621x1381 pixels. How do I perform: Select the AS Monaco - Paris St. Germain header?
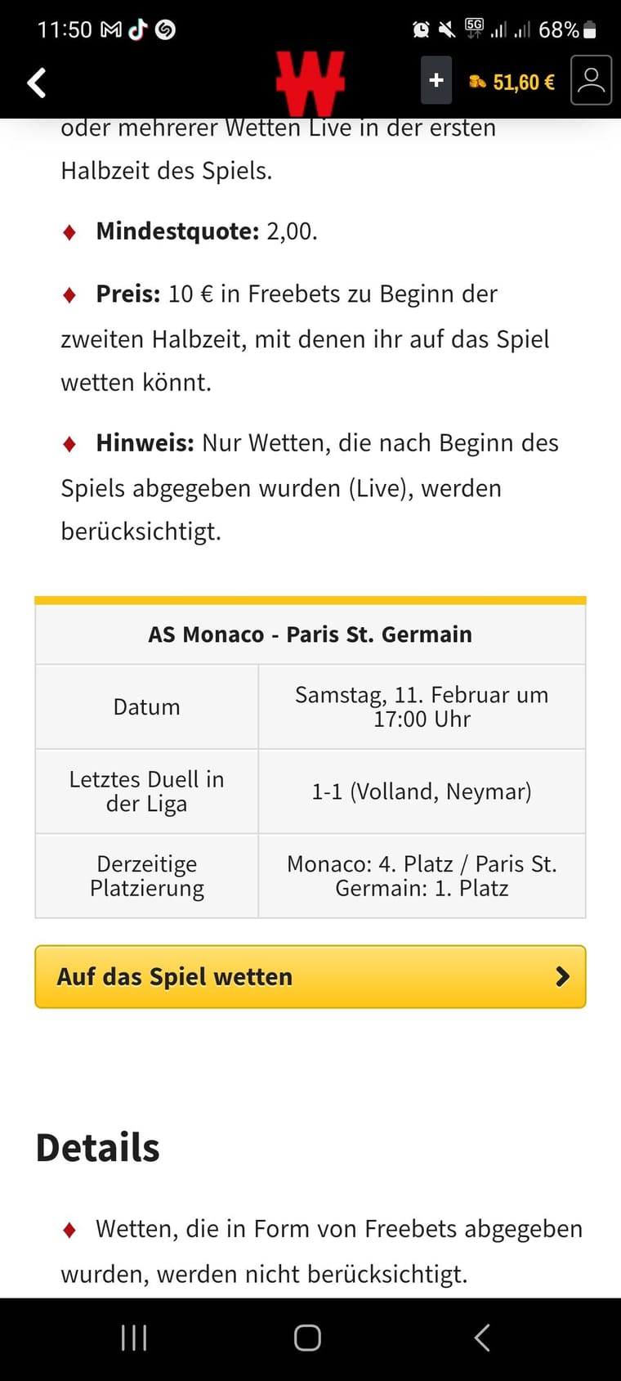[x=310, y=634]
